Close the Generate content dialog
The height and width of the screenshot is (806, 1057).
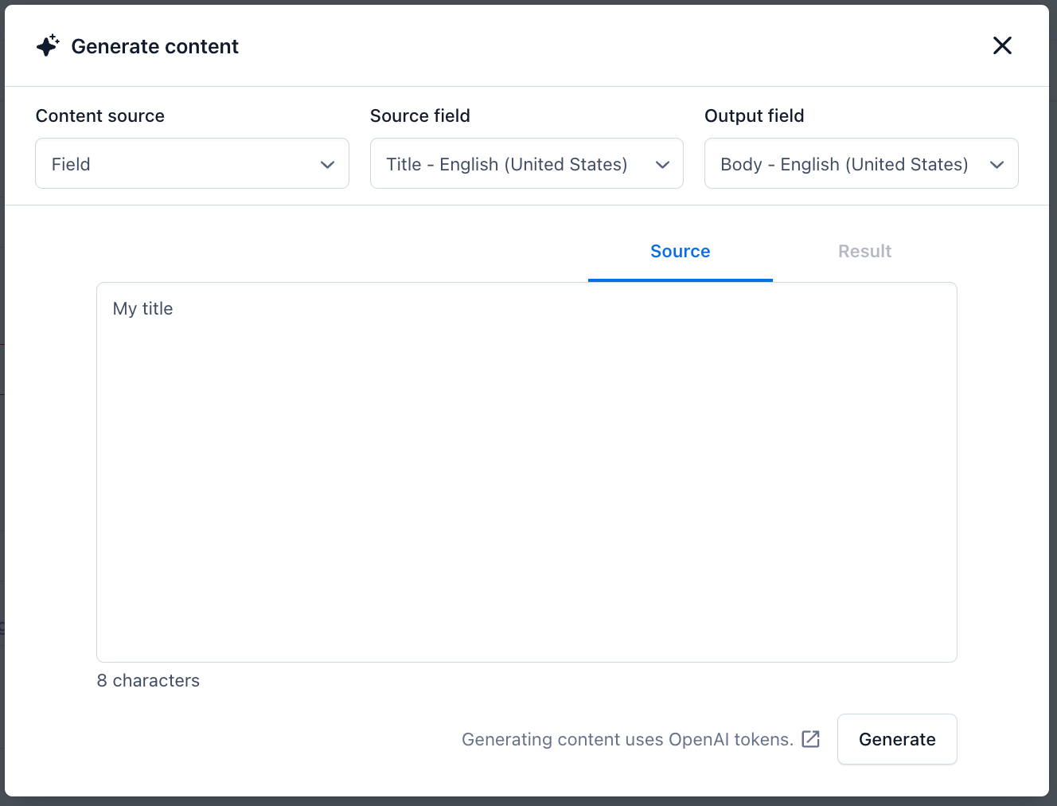point(1002,45)
